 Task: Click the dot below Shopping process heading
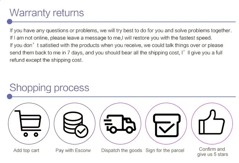click(10, 96)
